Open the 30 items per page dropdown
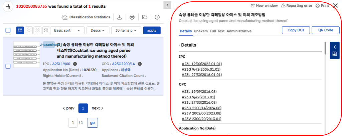Image resolution: width=342 pixels, height=136 pixels. [x=126, y=30]
